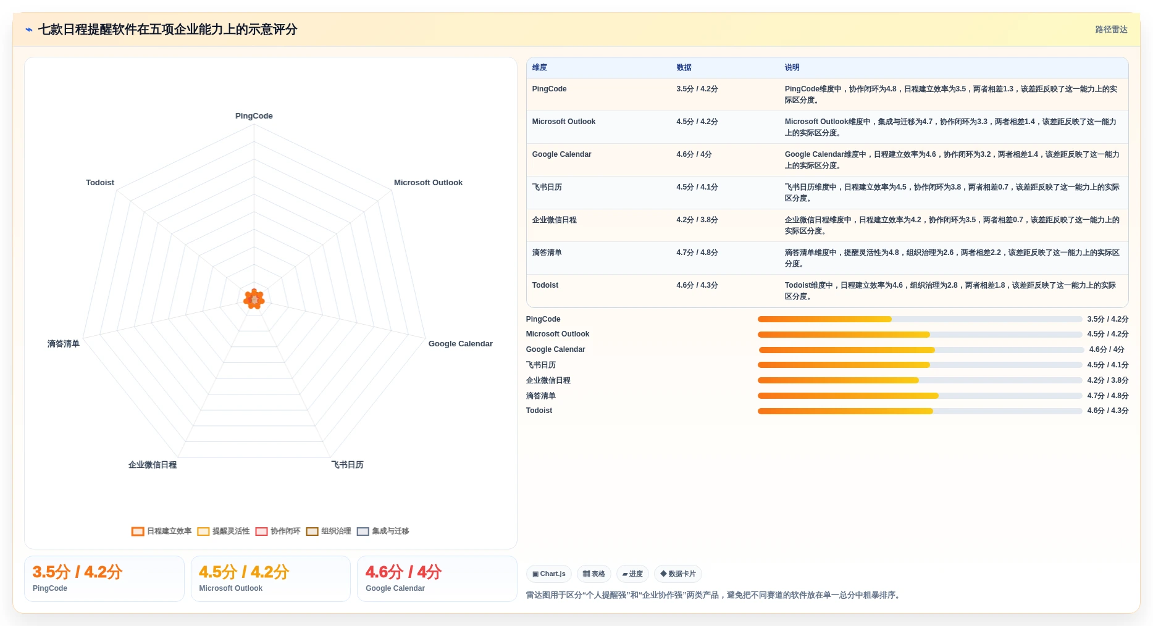
Task: Toggle the 日程建立效率 legend series
Action: (x=162, y=531)
